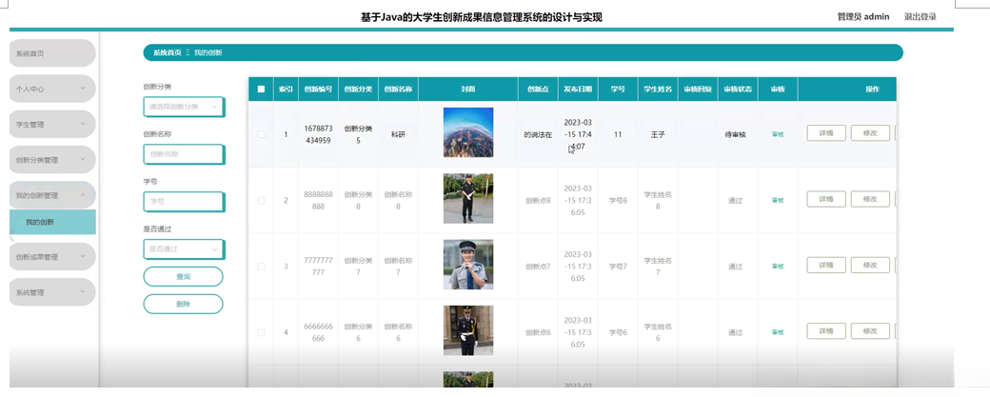The image size is (990, 397).
Task: Focus the 学号 input field
Action: click(184, 202)
